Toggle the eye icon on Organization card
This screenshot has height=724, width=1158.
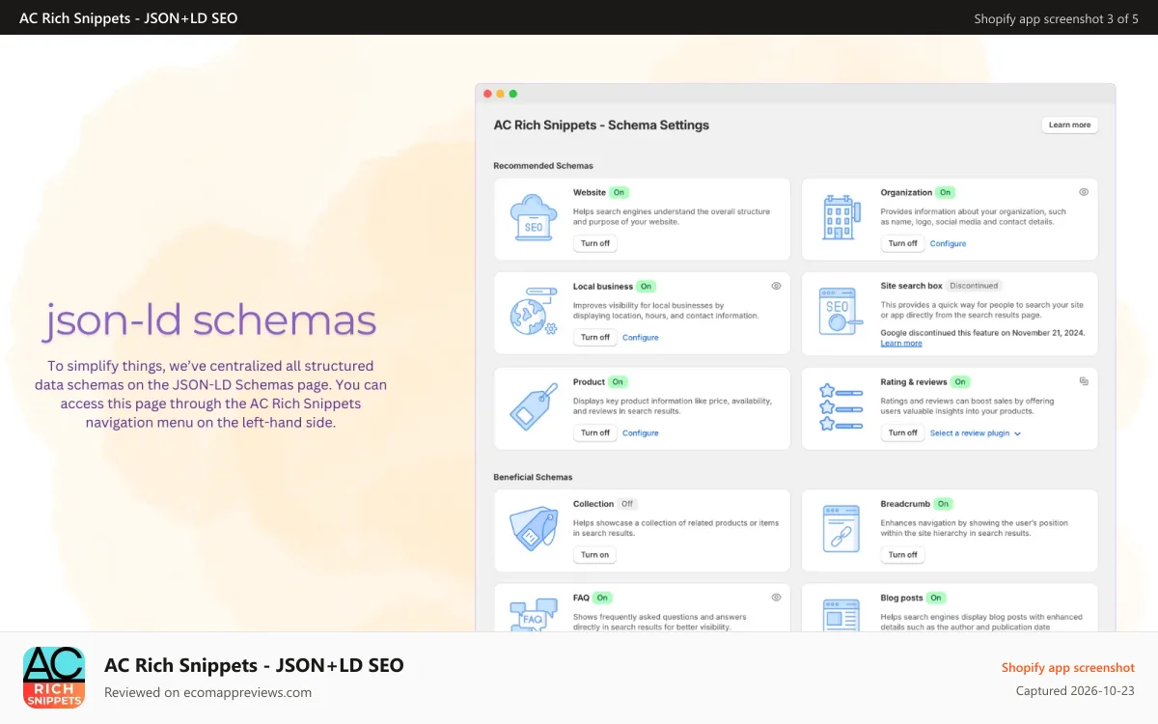click(x=1084, y=192)
